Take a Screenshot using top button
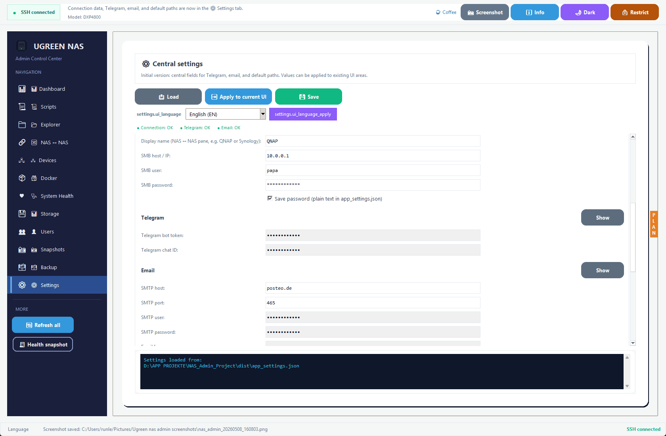The width and height of the screenshot is (666, 436). coord(485,12)
